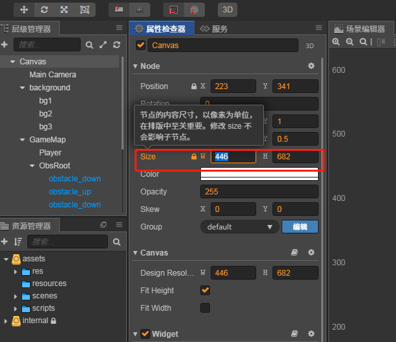Disable the Widget component checkbox

pos(145,334)
